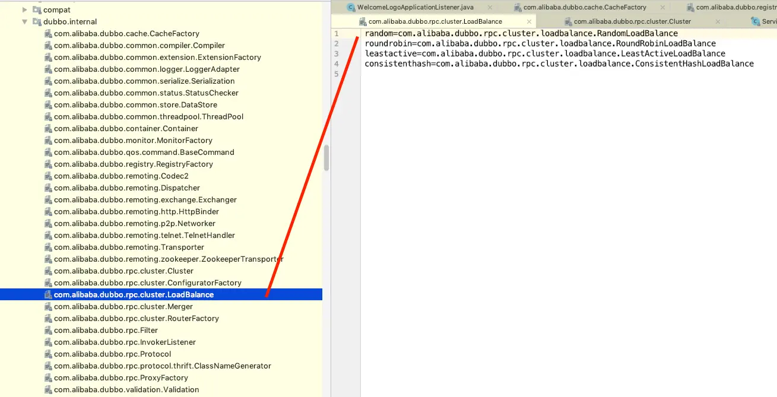This screenshot has width=777, height=397.
Task: Select the com.alibaba.dubbo.rpc.cluster.LoadBalance editor tab
Action: (x=435, y=21)
